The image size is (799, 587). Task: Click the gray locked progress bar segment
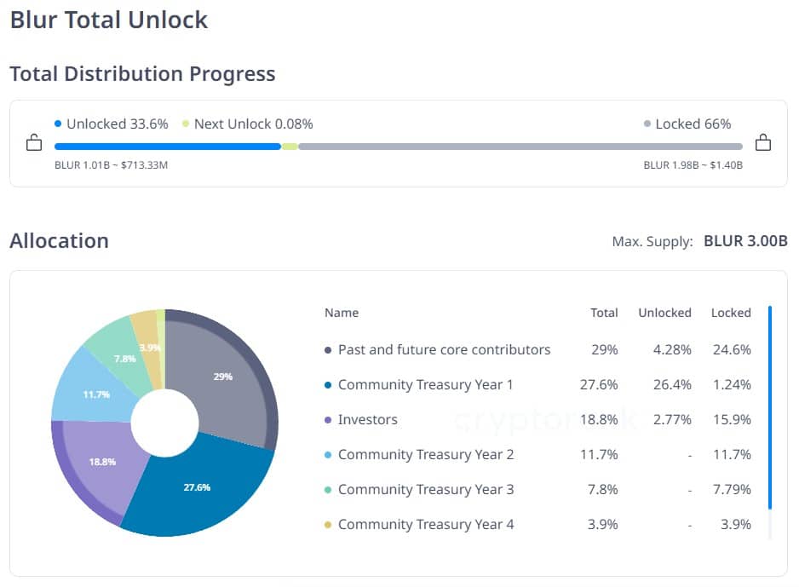pyautogui.click(x=520, y=147)
